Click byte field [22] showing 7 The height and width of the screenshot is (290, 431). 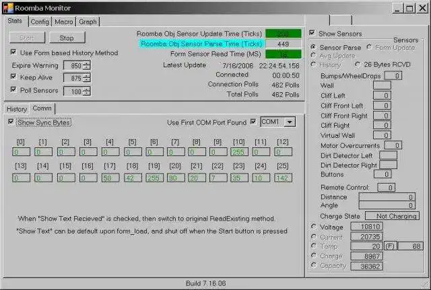click(x=218, y=178)
